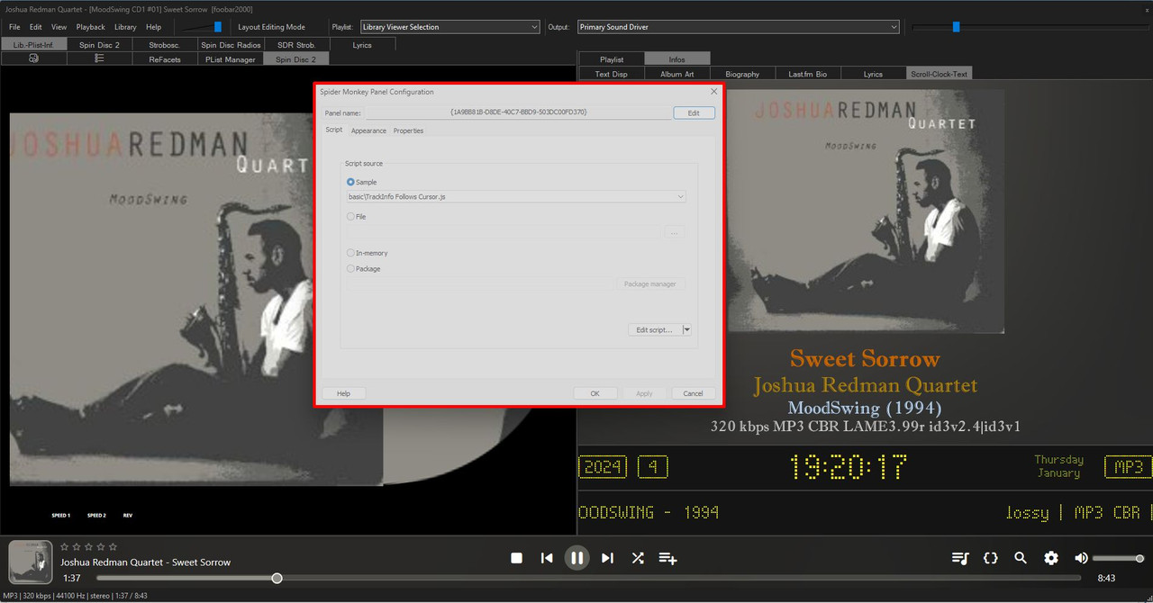The image size is (1153, 603).
Task: Choose the Package script source
Action: tap(351, 268)
